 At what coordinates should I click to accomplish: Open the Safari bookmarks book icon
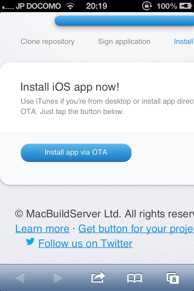[135, 278]
